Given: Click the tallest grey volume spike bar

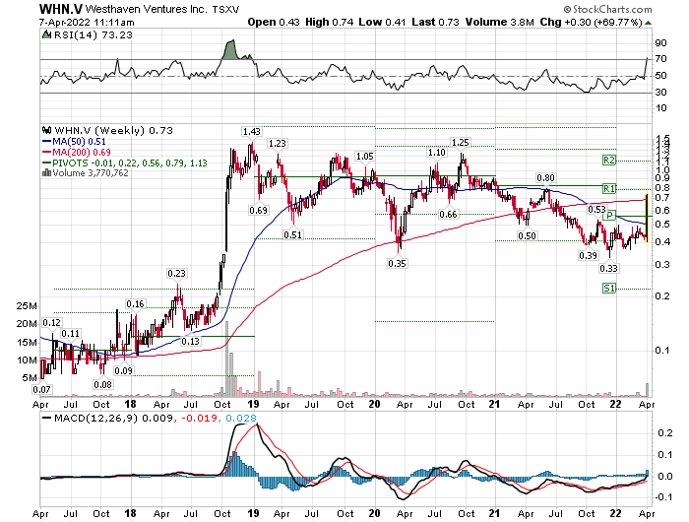Looking at the screenshot, I should [226, 359].
